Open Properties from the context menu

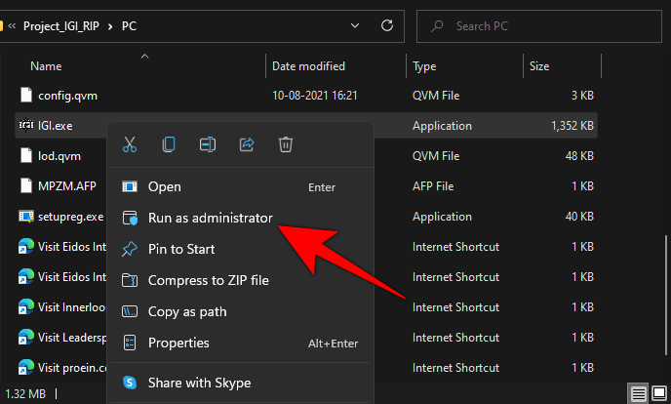point(178,343)
